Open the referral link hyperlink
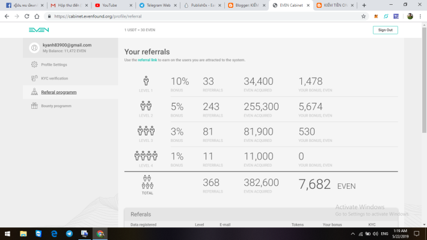 tap(147, 60)
